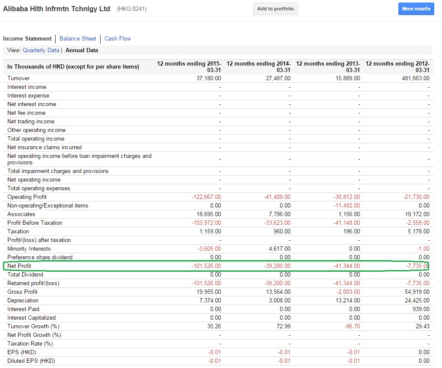Switch to the Balance Sheet tab
442x368 pixels.
[78, 38]
